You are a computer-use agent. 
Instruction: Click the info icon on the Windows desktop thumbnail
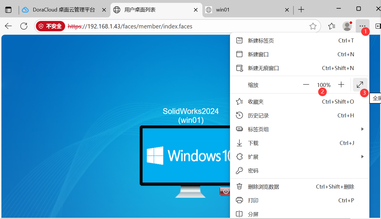(226, 191)
